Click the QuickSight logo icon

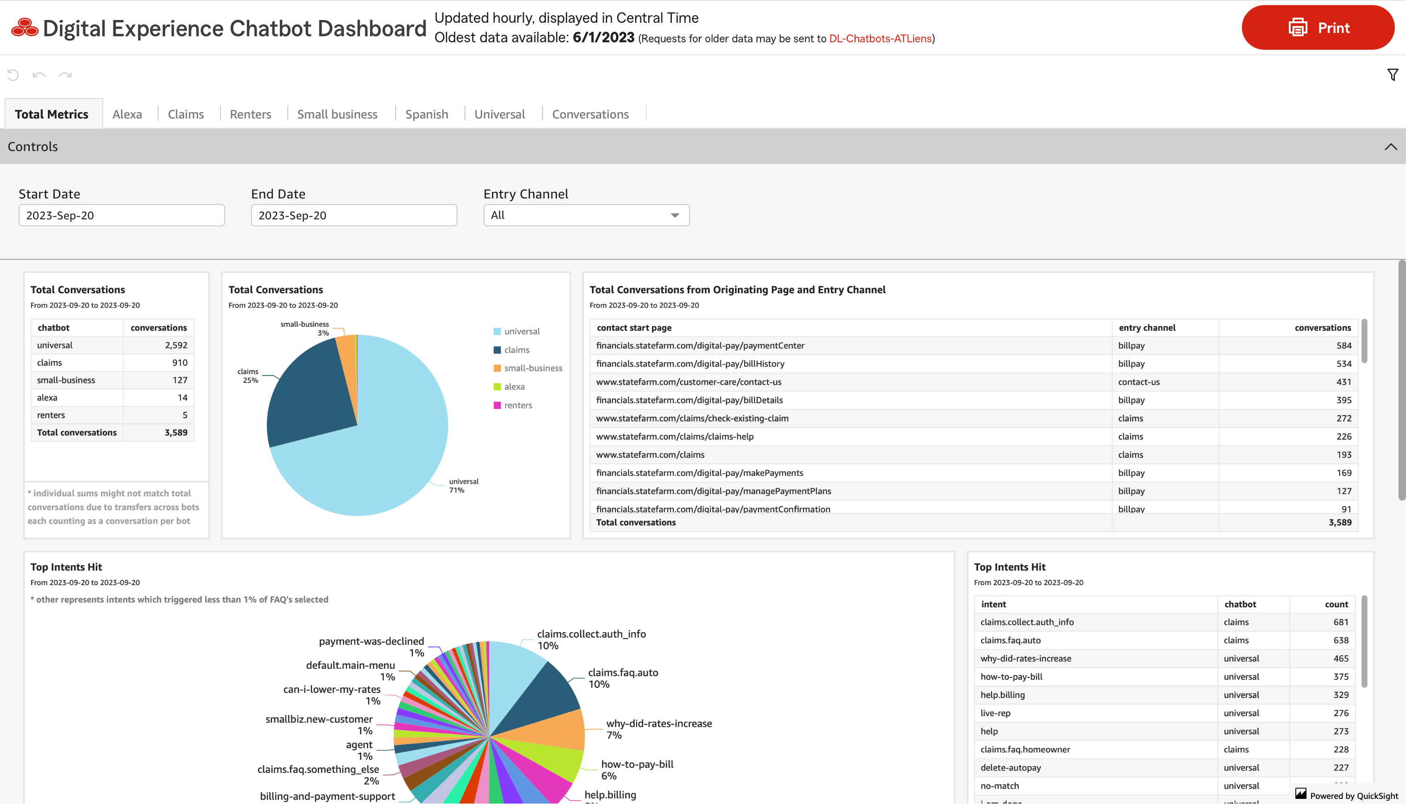pyautogui.click(x=1300, y=793)
